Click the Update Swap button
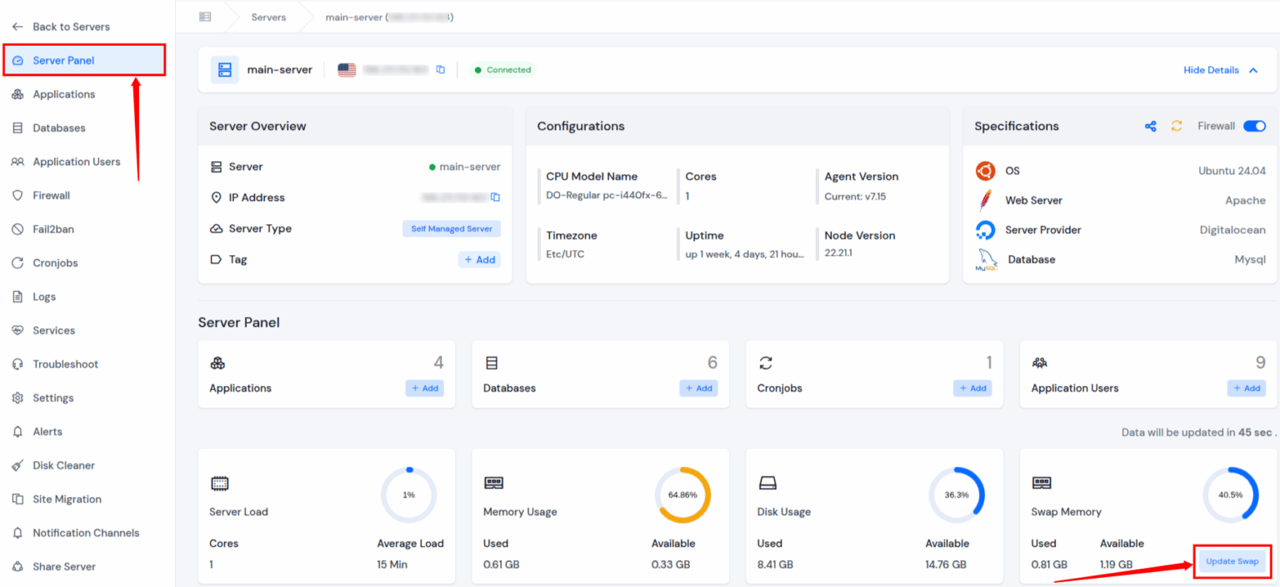Image resolution: width=1280 pixels, height=587 pixels. (1232, 561)
